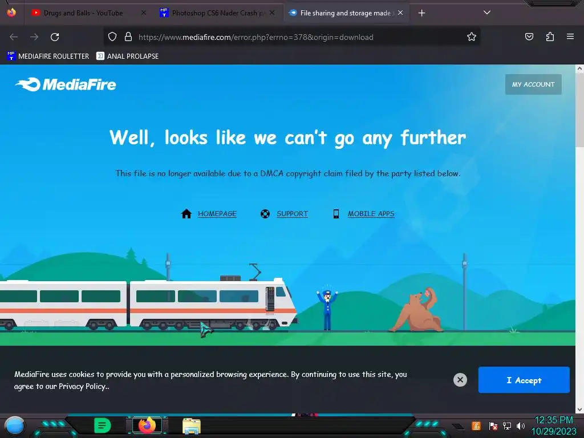Open MEDIAFIRE ROULETTER bookmark
The width and height of the screenshot is (584, 438).
(48, 56)
